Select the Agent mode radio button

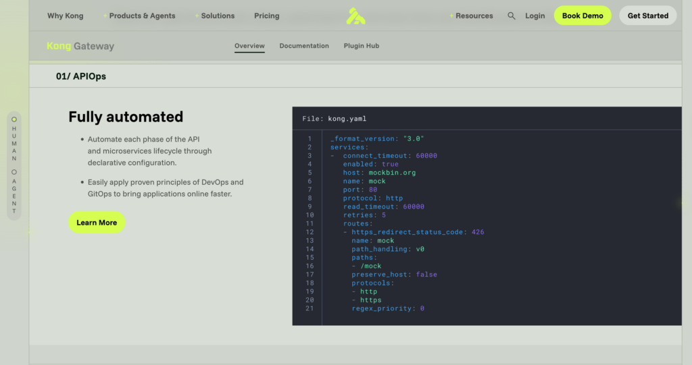tap(14, 172)
